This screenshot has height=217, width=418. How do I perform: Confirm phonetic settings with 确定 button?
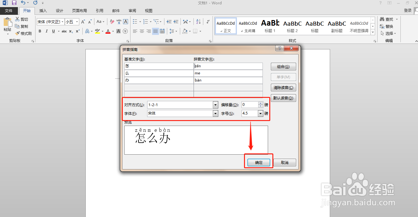[259, 162]
